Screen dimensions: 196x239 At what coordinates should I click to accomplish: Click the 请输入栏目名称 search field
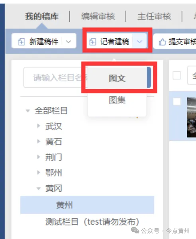(55, 77)
